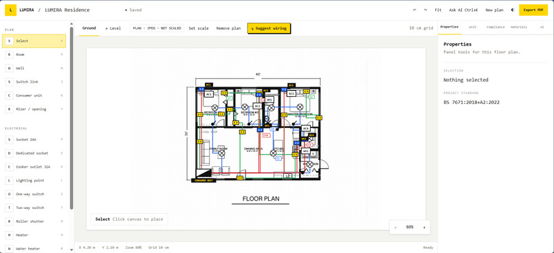Screen dimensions: 554x253
Task: Open the Materials panel tab
Action: 519,27
